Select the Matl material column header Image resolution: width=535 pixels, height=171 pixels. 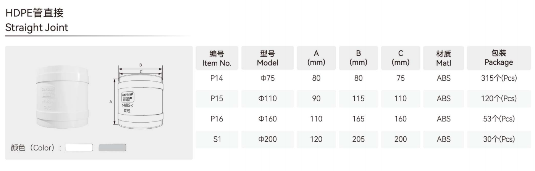[x=443, y=58]
